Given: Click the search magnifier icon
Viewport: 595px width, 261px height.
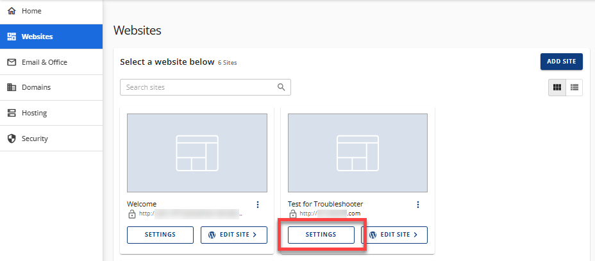Looking at the screenshot, I should (x=281, y=87).
